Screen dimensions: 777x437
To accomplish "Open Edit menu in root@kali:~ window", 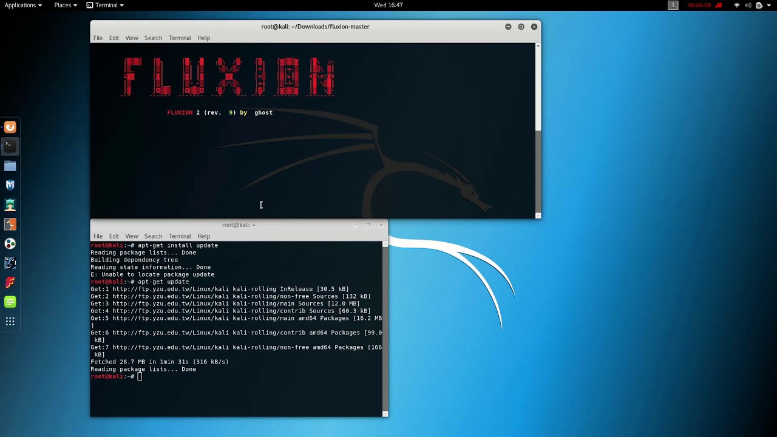I will tap(114, 236).
